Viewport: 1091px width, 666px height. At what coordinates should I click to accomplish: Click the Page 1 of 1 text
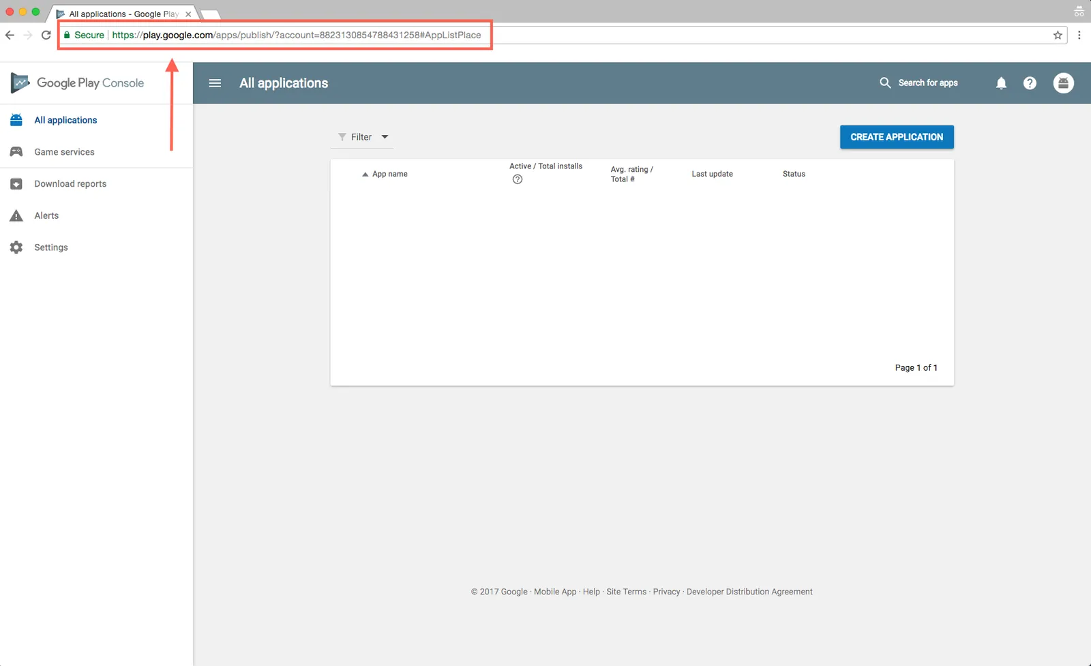click(x=916, y=367)
